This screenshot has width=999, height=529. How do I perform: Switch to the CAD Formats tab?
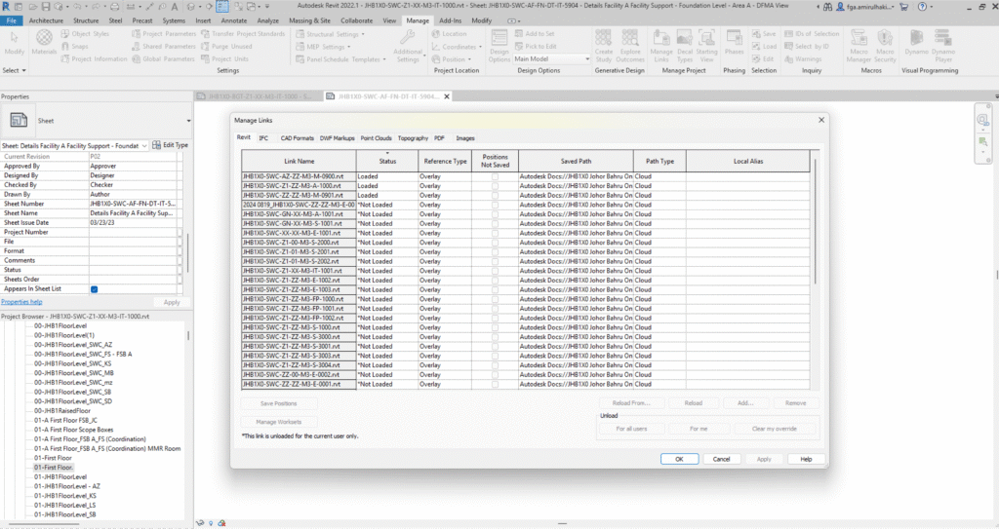(x=297, y=138)
